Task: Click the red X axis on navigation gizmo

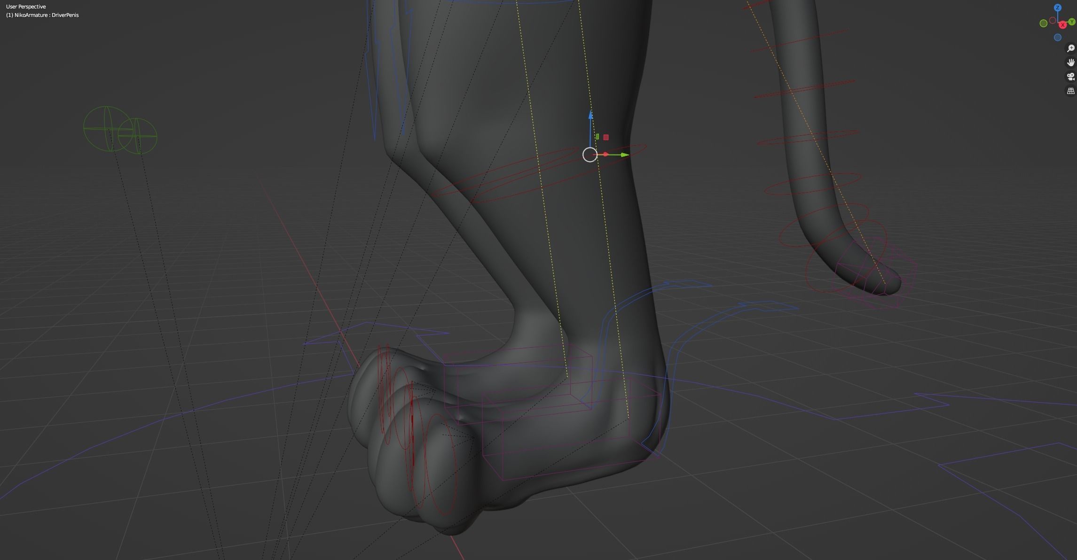Action: click(x=1062, y=25)
